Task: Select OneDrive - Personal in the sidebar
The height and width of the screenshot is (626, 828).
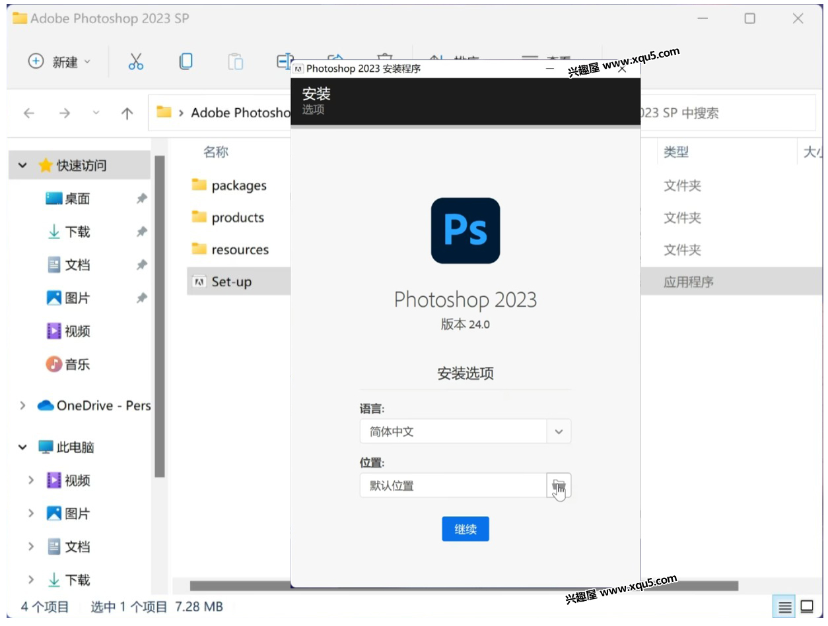Action: point(94,406)
